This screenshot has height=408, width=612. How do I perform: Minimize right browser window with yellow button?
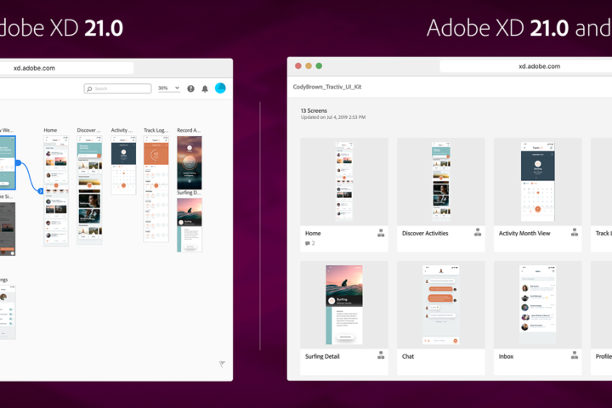[x=309, y=66]
